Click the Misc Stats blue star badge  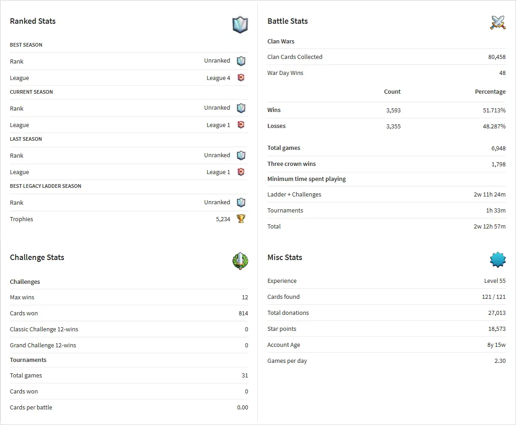pyautogui.click(x=498, y=260)
